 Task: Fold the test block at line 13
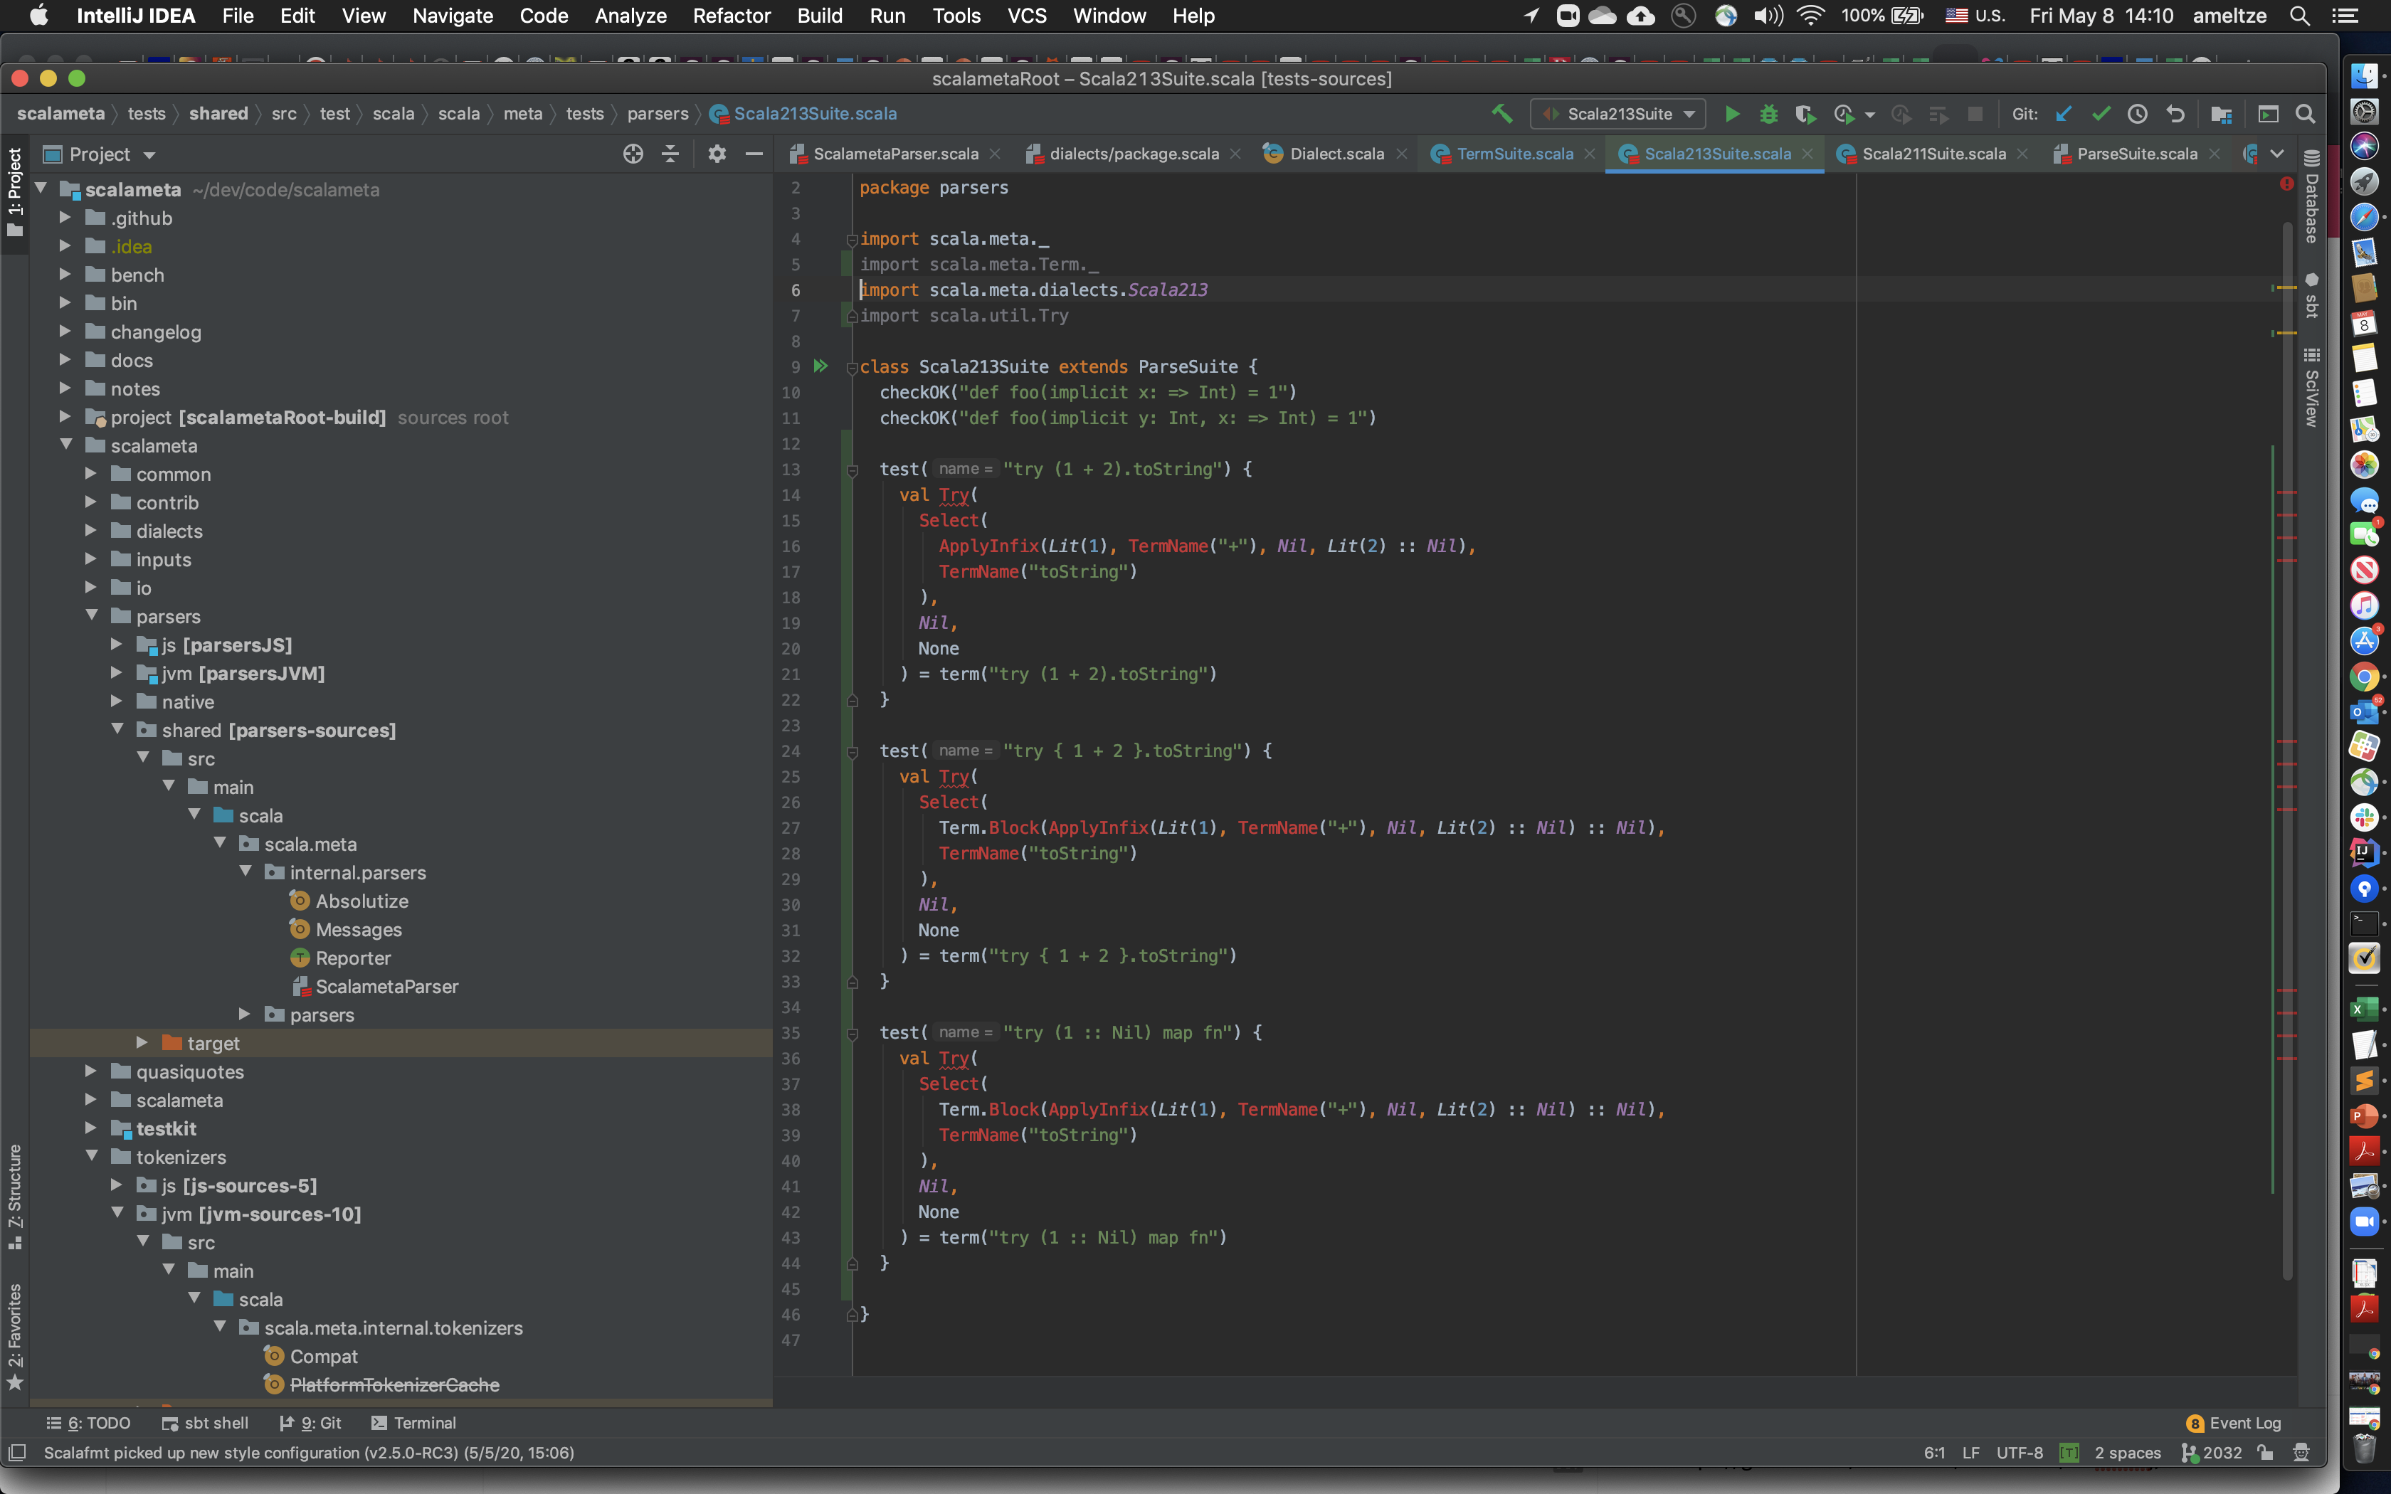pos(852,470)
